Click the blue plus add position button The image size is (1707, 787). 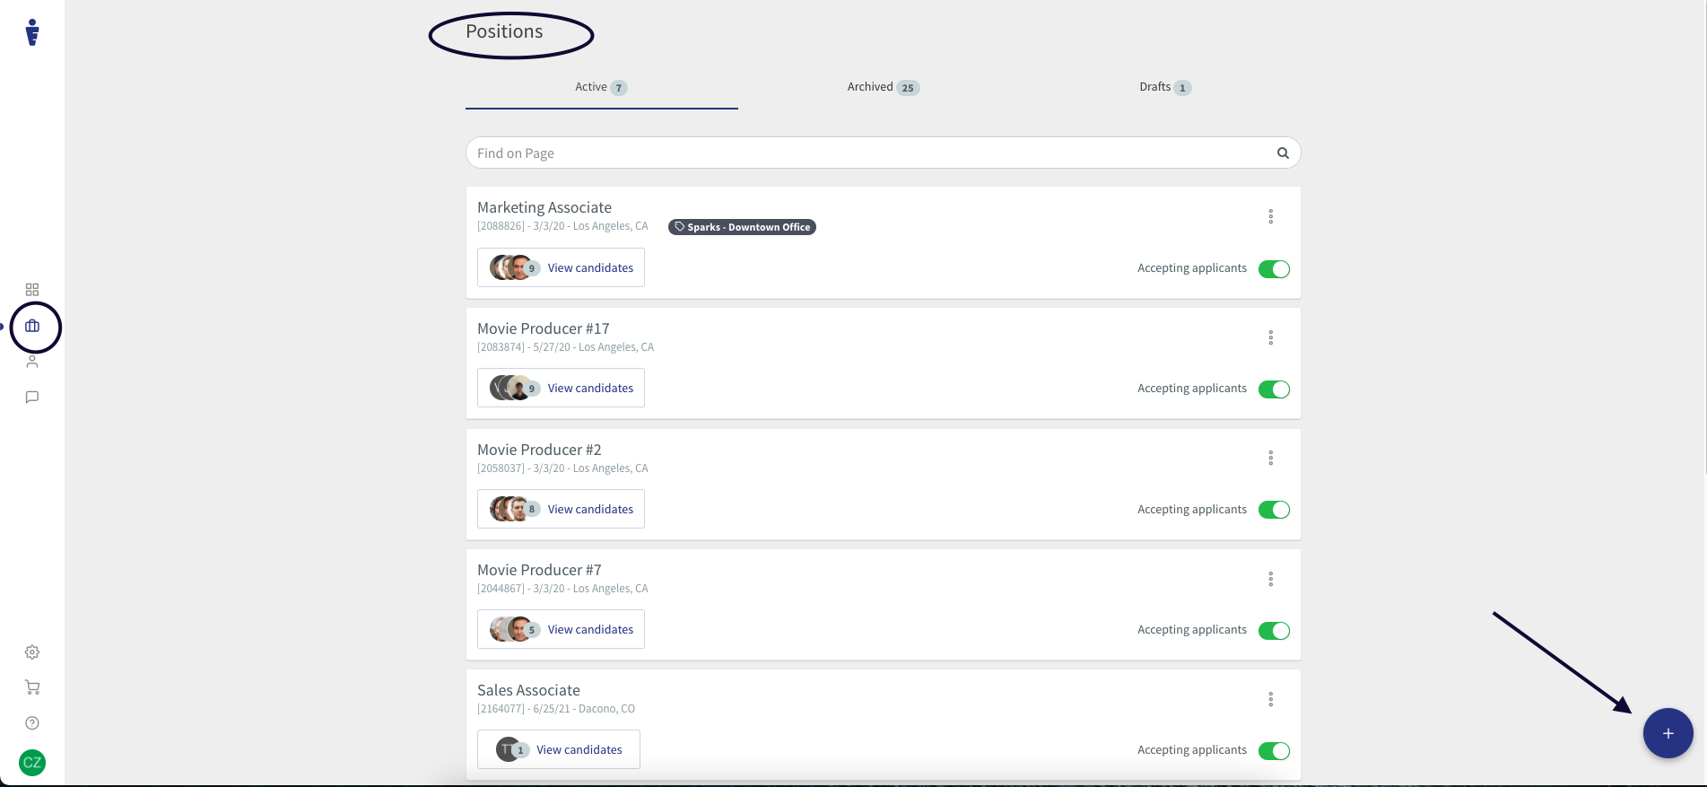click(1668, 733)
